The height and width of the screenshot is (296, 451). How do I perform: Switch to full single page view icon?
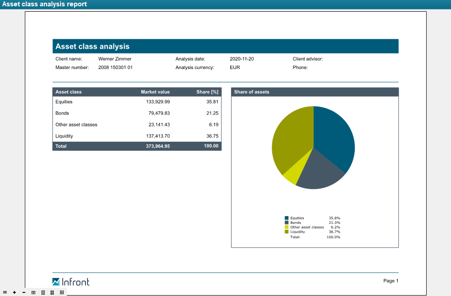pyautogui.click(x=43, y=292)
